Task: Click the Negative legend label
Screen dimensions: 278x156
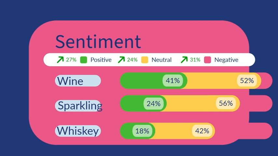Action: coord(226,60)
